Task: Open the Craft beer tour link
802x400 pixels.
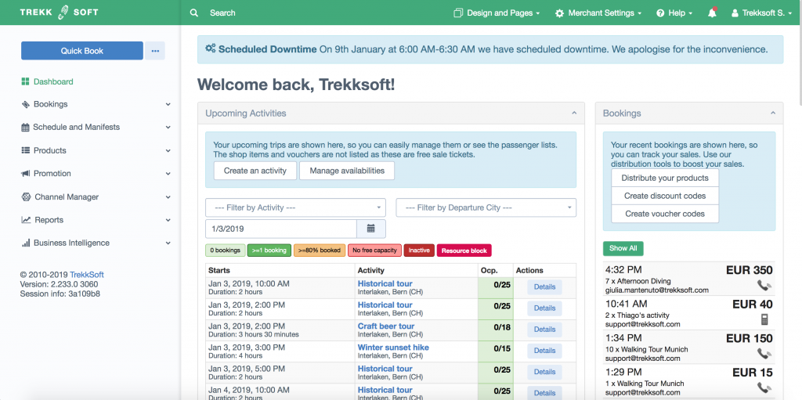Action: (x=386, y=326)
